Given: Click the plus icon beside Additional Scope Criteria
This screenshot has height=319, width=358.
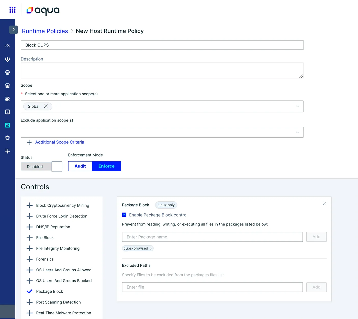Looking at the screenshot, I should click(x=29, y=142).
